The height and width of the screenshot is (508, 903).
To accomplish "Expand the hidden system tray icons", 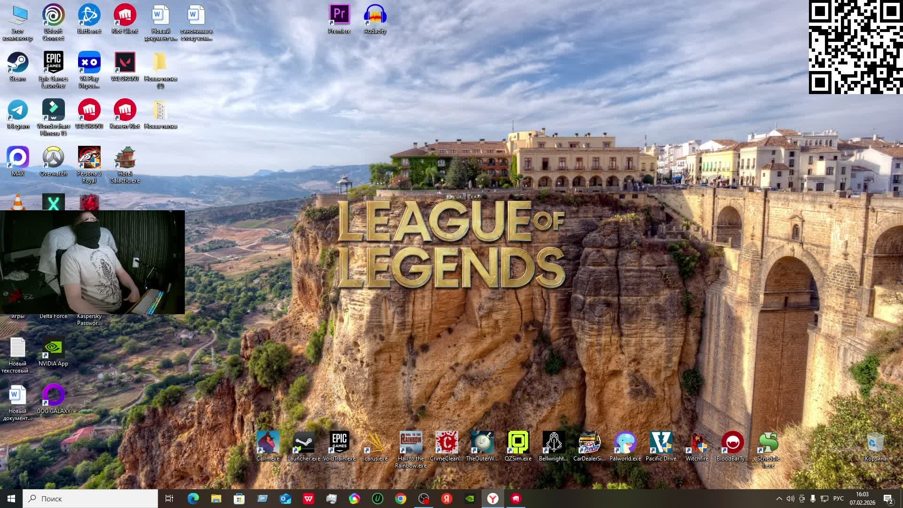I will pos(779,499).
